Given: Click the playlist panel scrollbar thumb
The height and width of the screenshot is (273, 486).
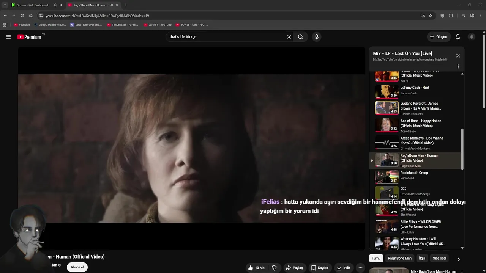Looking at the screenshot, I should click(x=462, y=149).
